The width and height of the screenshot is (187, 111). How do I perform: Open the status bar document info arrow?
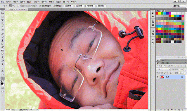(x=37, y=110)
